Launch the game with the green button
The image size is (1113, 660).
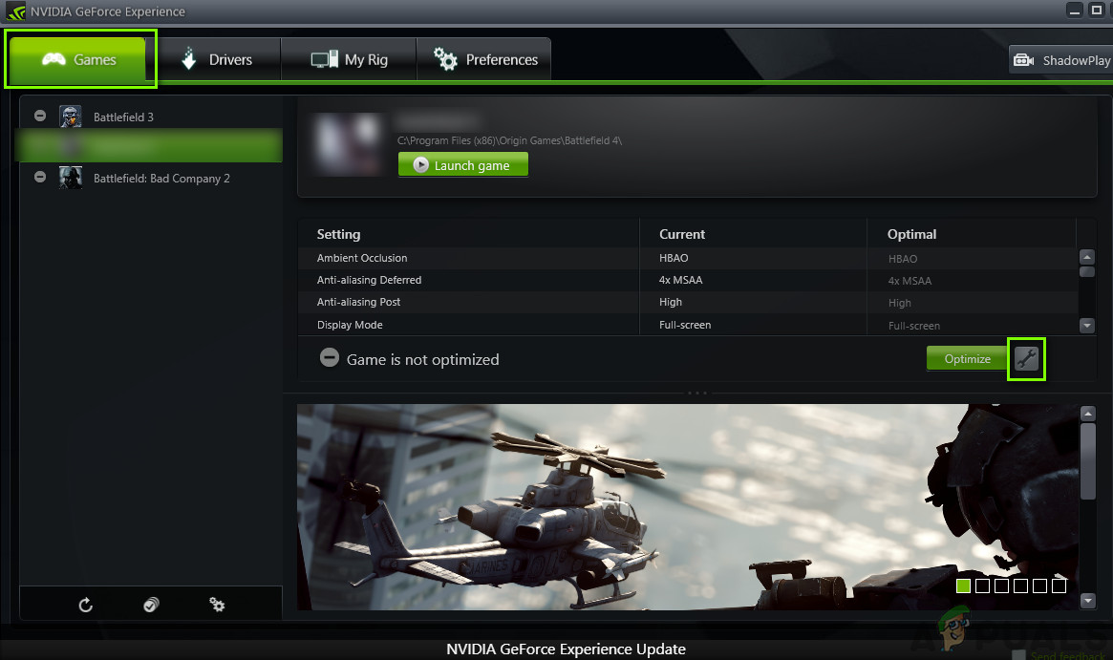(x=462, y=164)
